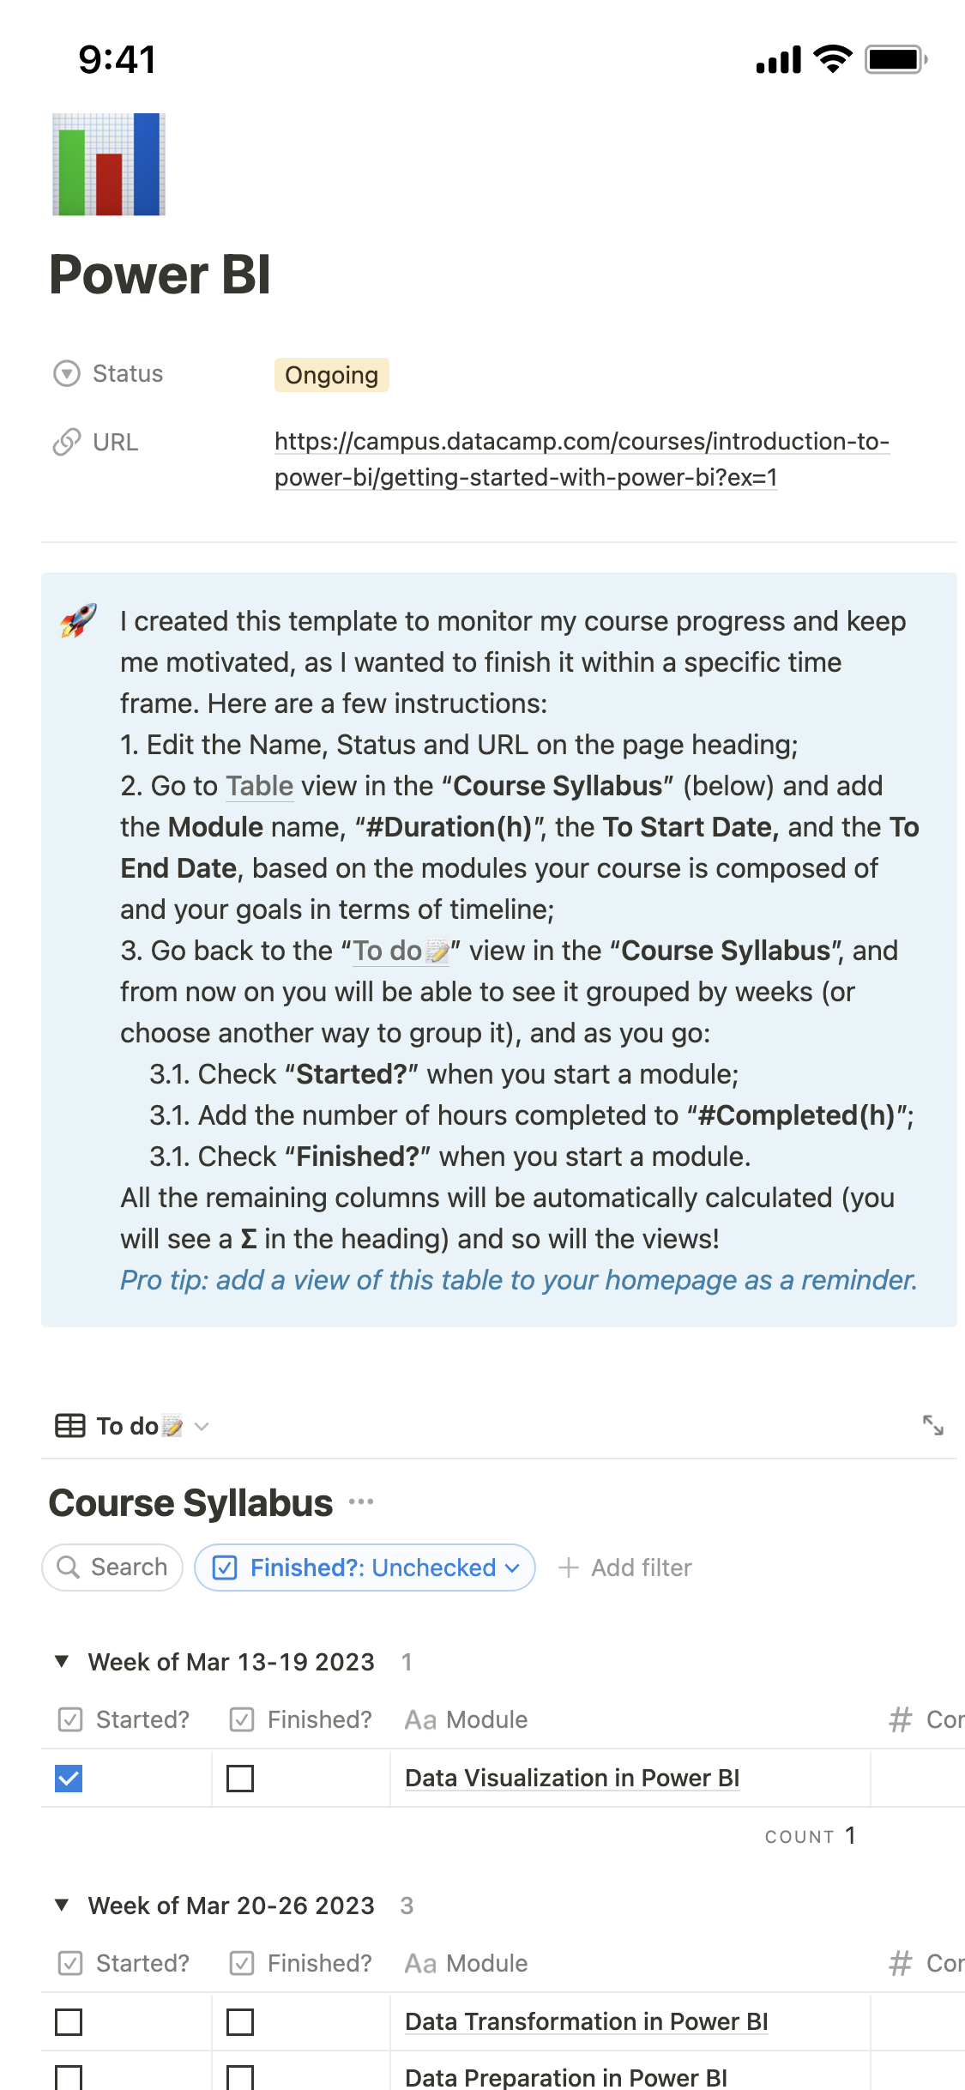Click the expand full-page arrows icon
Screen dimensions: 965x2090
(932, 1425)
